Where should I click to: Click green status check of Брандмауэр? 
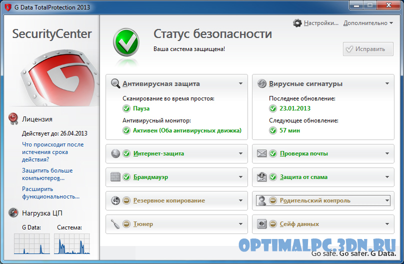(x=126, y=177)
